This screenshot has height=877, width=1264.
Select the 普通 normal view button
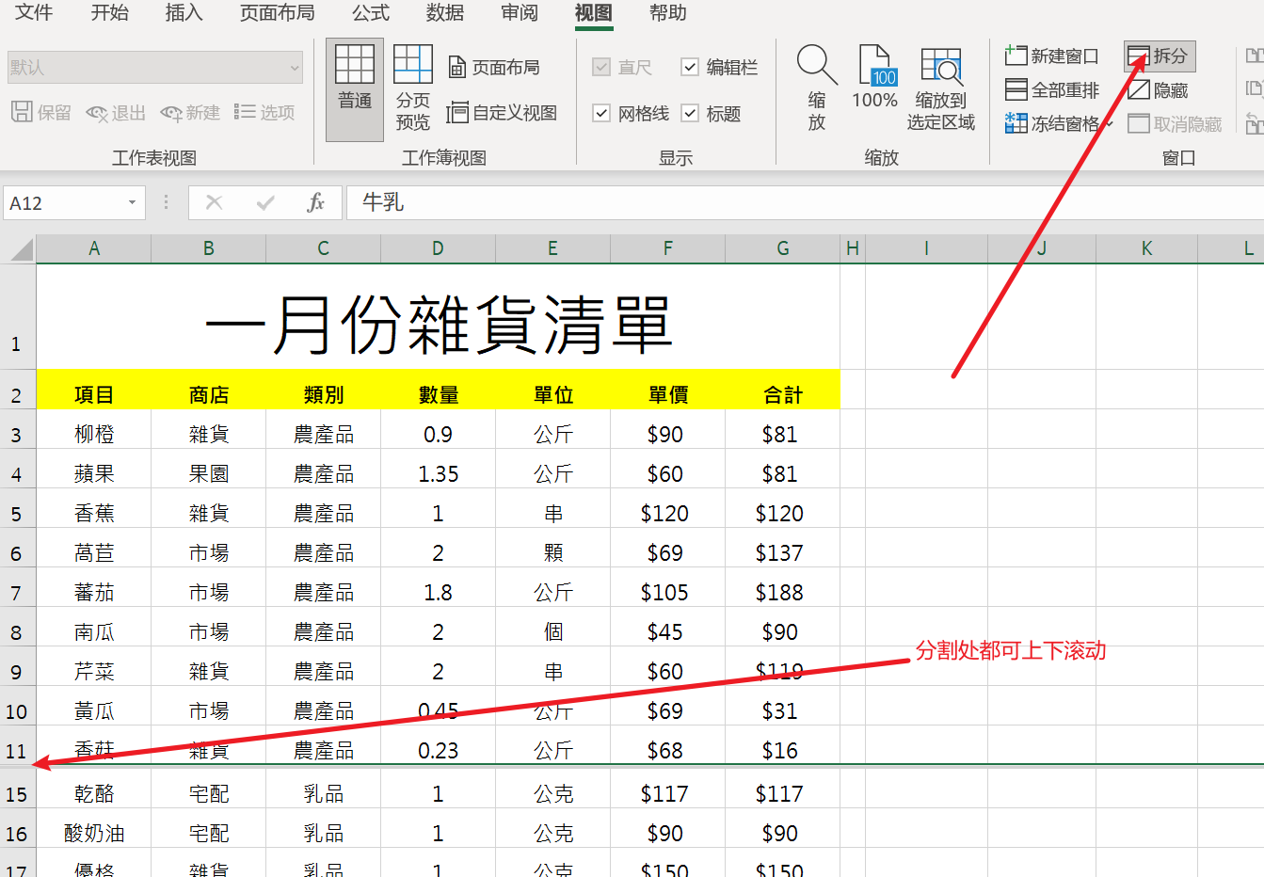[x=355, y=89]
